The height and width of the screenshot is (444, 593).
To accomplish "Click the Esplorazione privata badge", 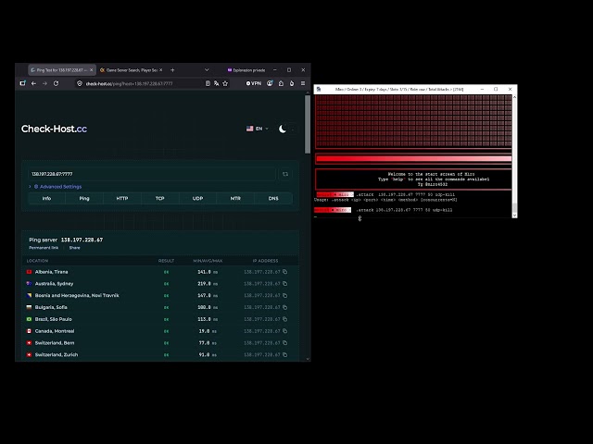I will coord(246,70).
